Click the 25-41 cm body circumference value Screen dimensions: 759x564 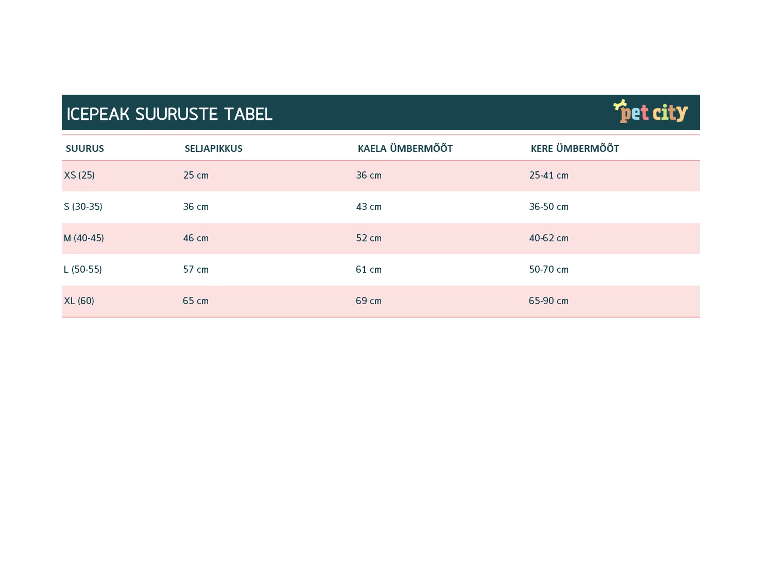pos(549,175)
